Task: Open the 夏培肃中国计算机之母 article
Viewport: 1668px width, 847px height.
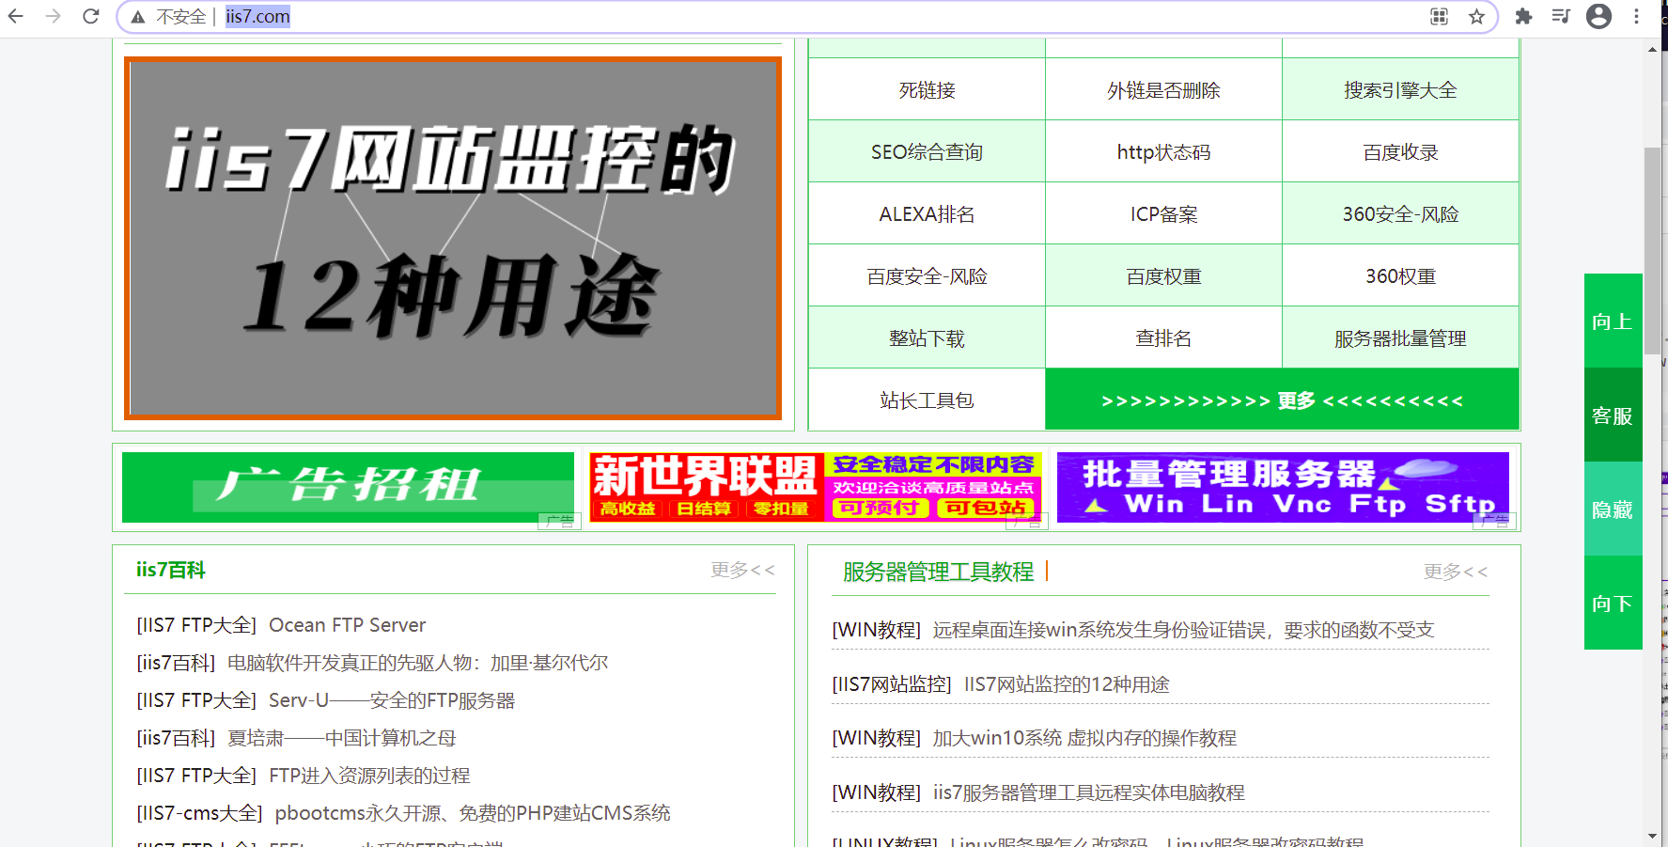Action: click(x=341, y=738)
